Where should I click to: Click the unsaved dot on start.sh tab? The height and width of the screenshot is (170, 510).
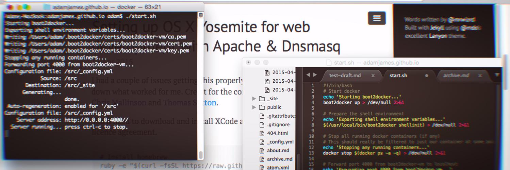[x=427, y=75]
